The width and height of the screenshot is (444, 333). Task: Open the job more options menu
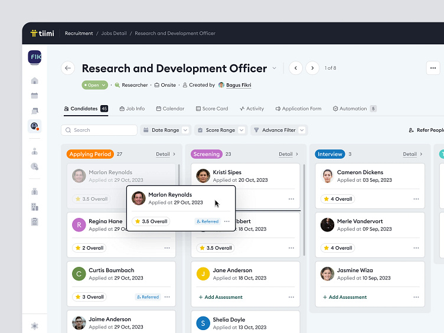tap(433, 68)
